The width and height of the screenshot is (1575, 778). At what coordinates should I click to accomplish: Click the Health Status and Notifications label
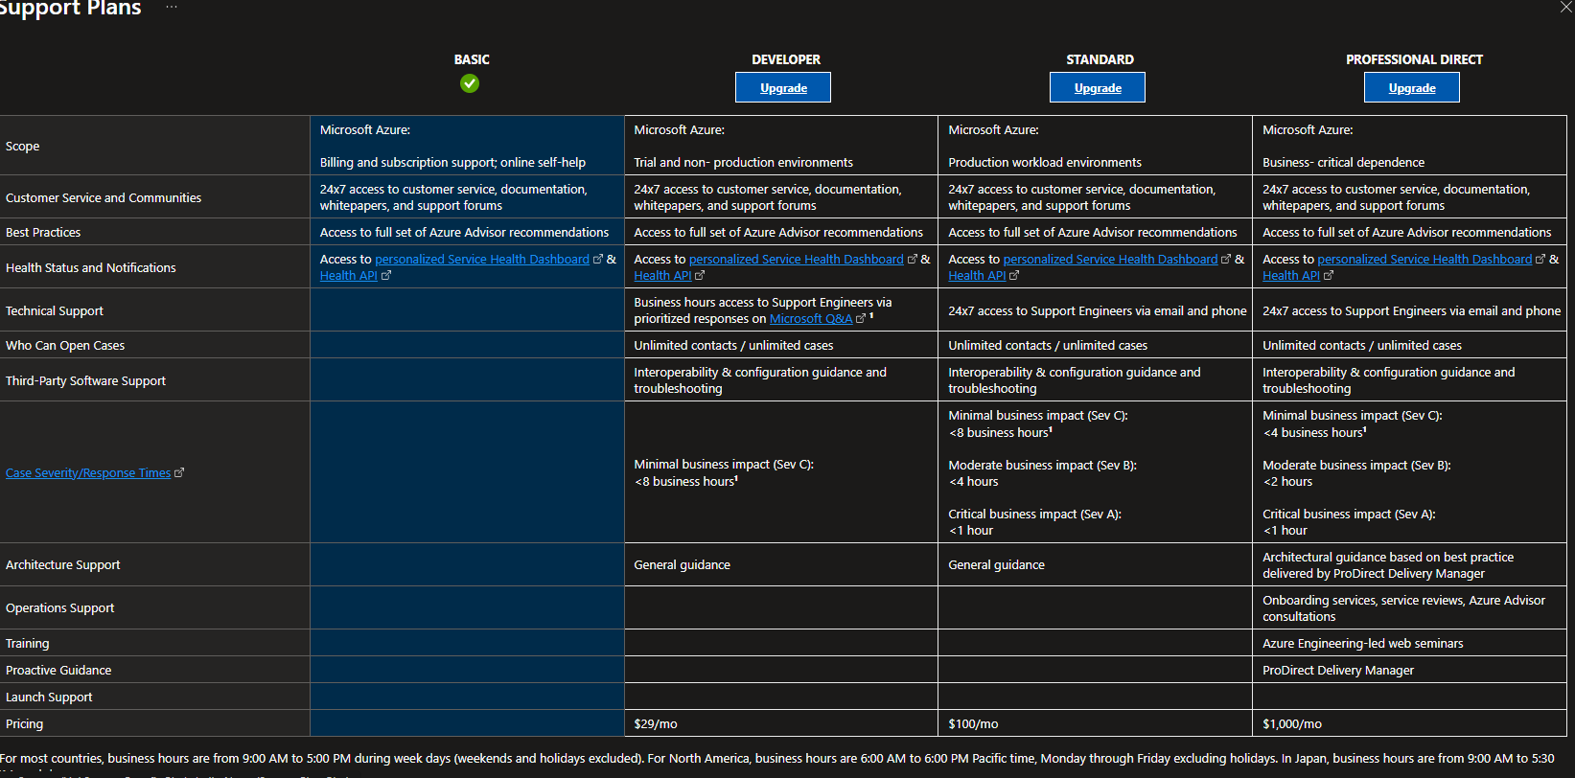[91, 268]
